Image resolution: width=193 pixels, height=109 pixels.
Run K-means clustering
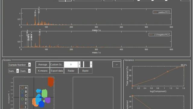tap(43, 71)
